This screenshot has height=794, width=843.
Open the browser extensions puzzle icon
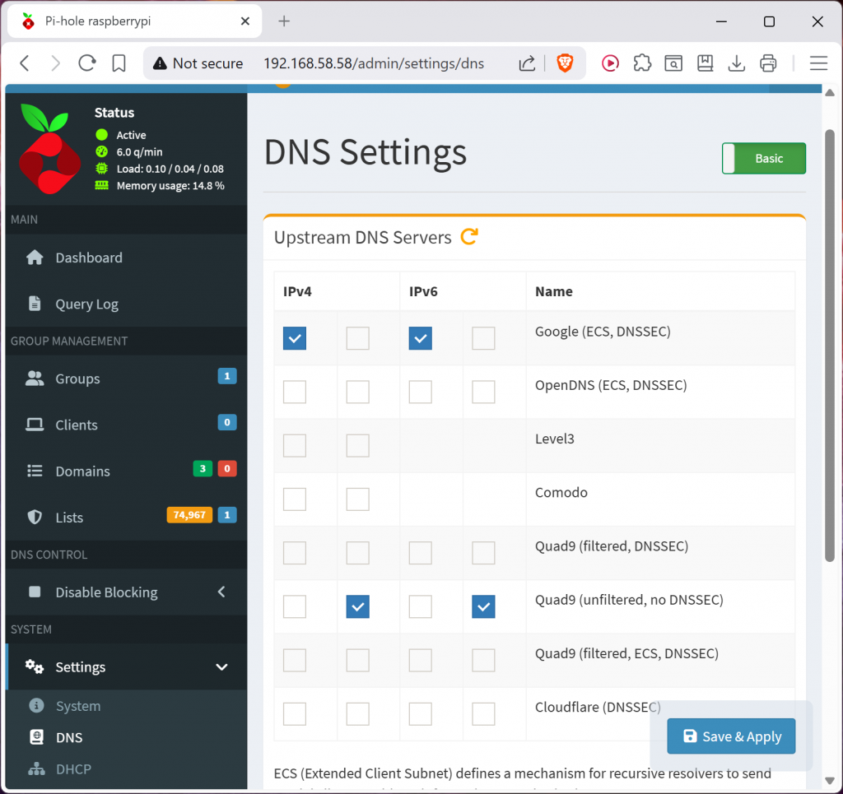(642, 63)
